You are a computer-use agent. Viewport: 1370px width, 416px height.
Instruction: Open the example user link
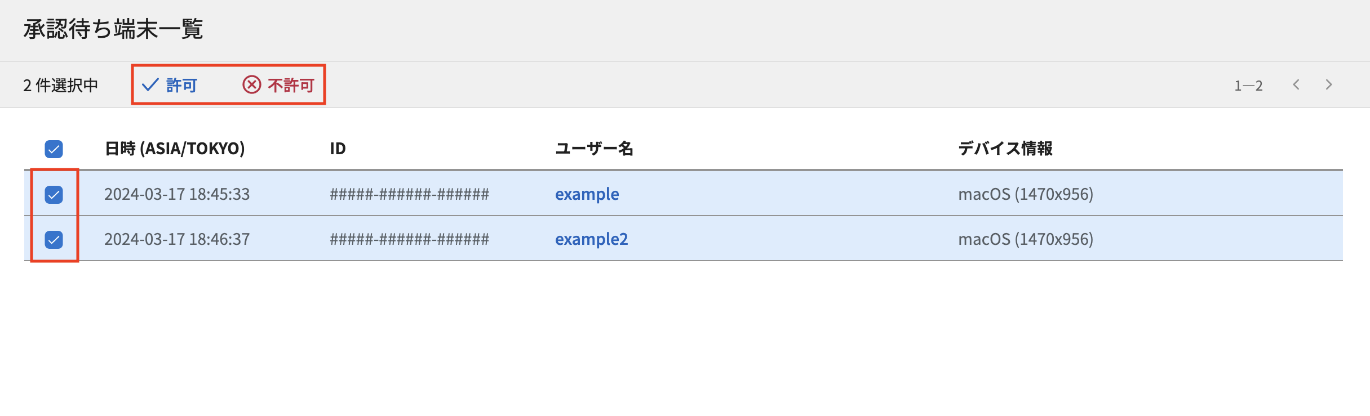587,194
